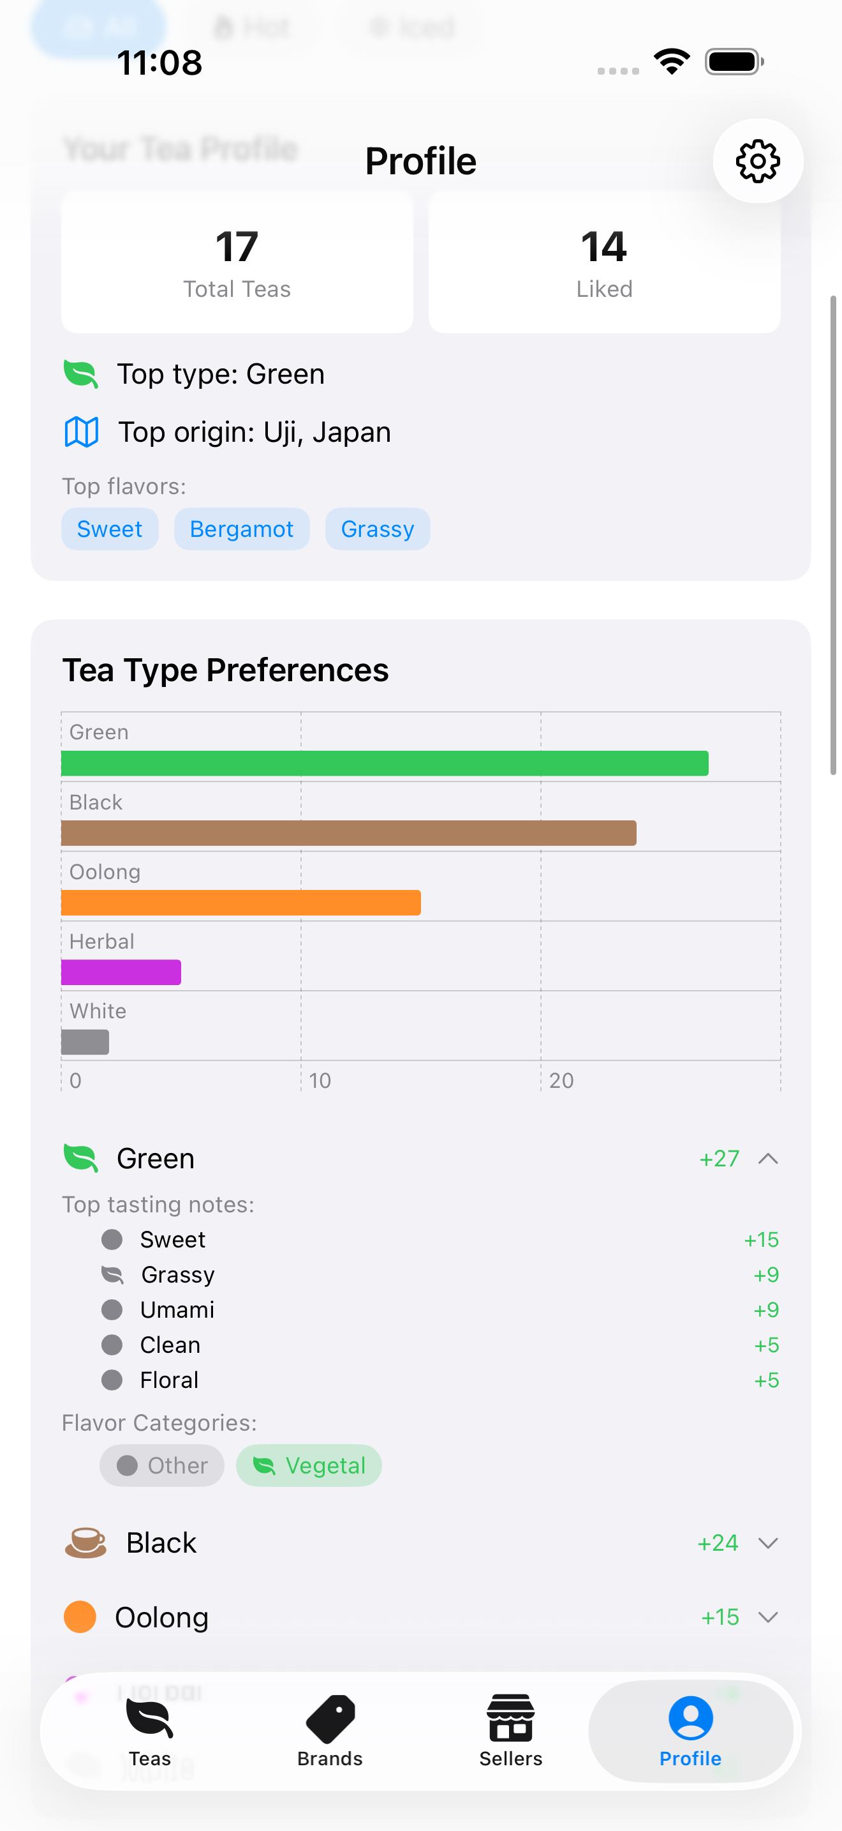Collapse the Green tea tasting notes section
The width and height of the screenshot is (842, 1831).
tap(769, 1159)
